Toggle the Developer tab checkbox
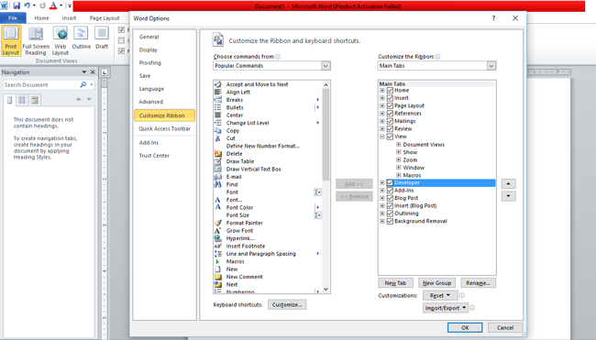596x340 pixels. pyautogui.click(x=390, y=182)
